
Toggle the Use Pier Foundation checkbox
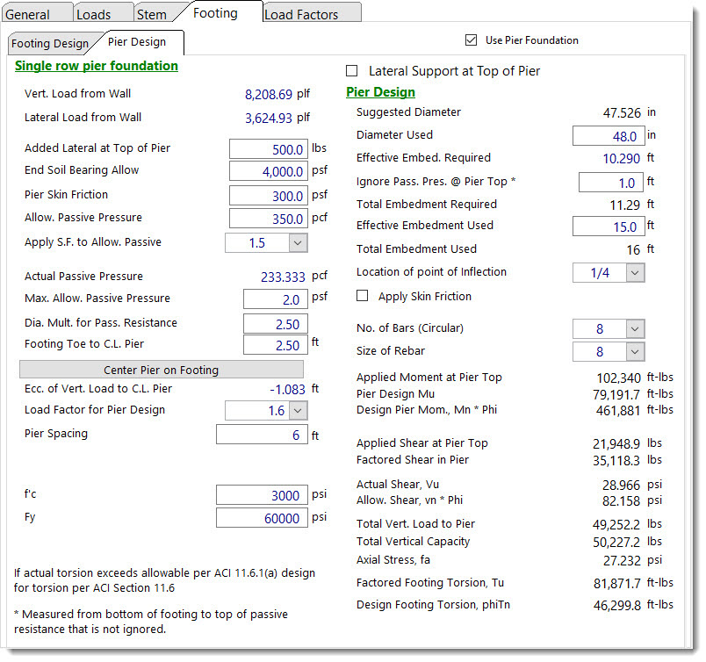(x=475, y=40)
